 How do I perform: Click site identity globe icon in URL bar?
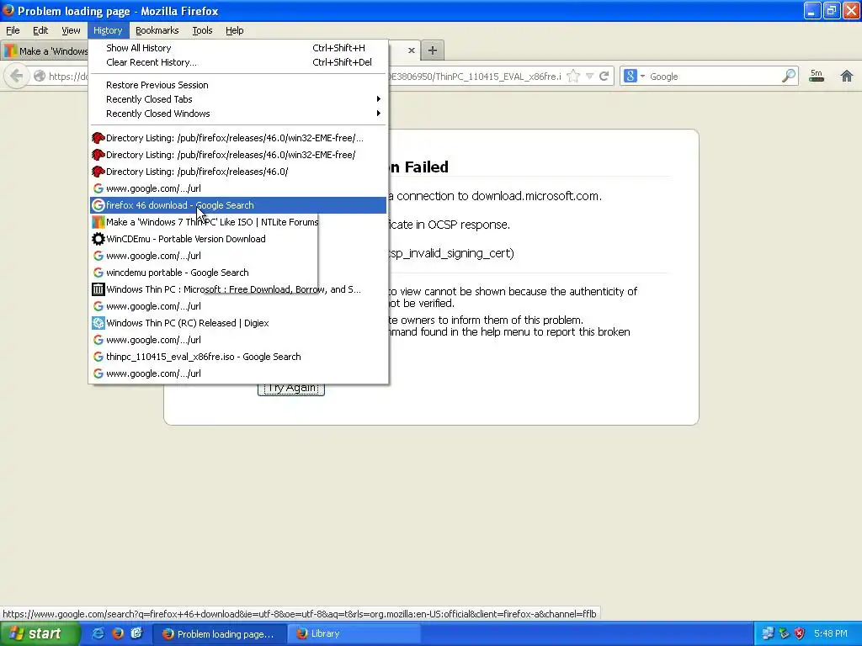coord(40,76)
